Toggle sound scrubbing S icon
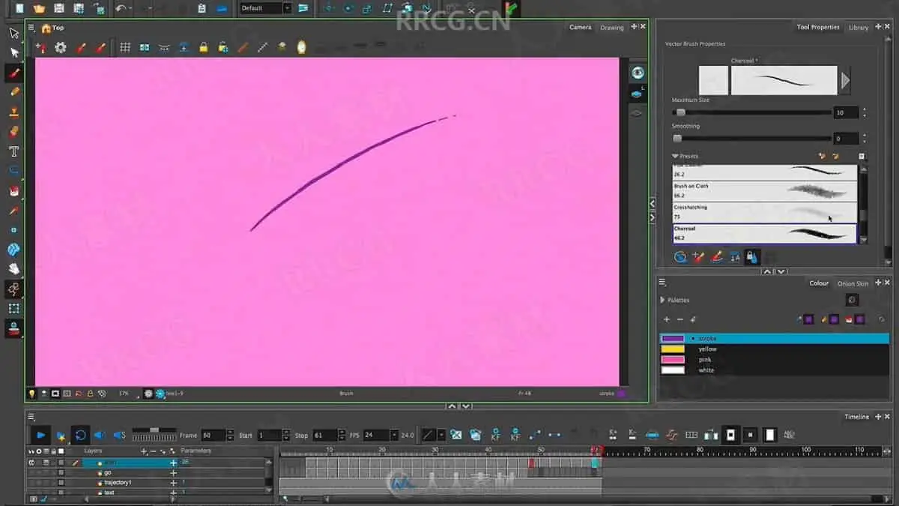Viewport: 899px width, 506px height. point(119,435)
